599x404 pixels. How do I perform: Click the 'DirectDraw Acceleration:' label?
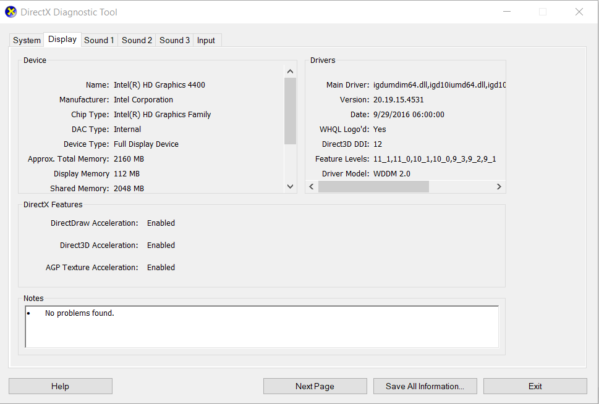click(x=95, y=223)
